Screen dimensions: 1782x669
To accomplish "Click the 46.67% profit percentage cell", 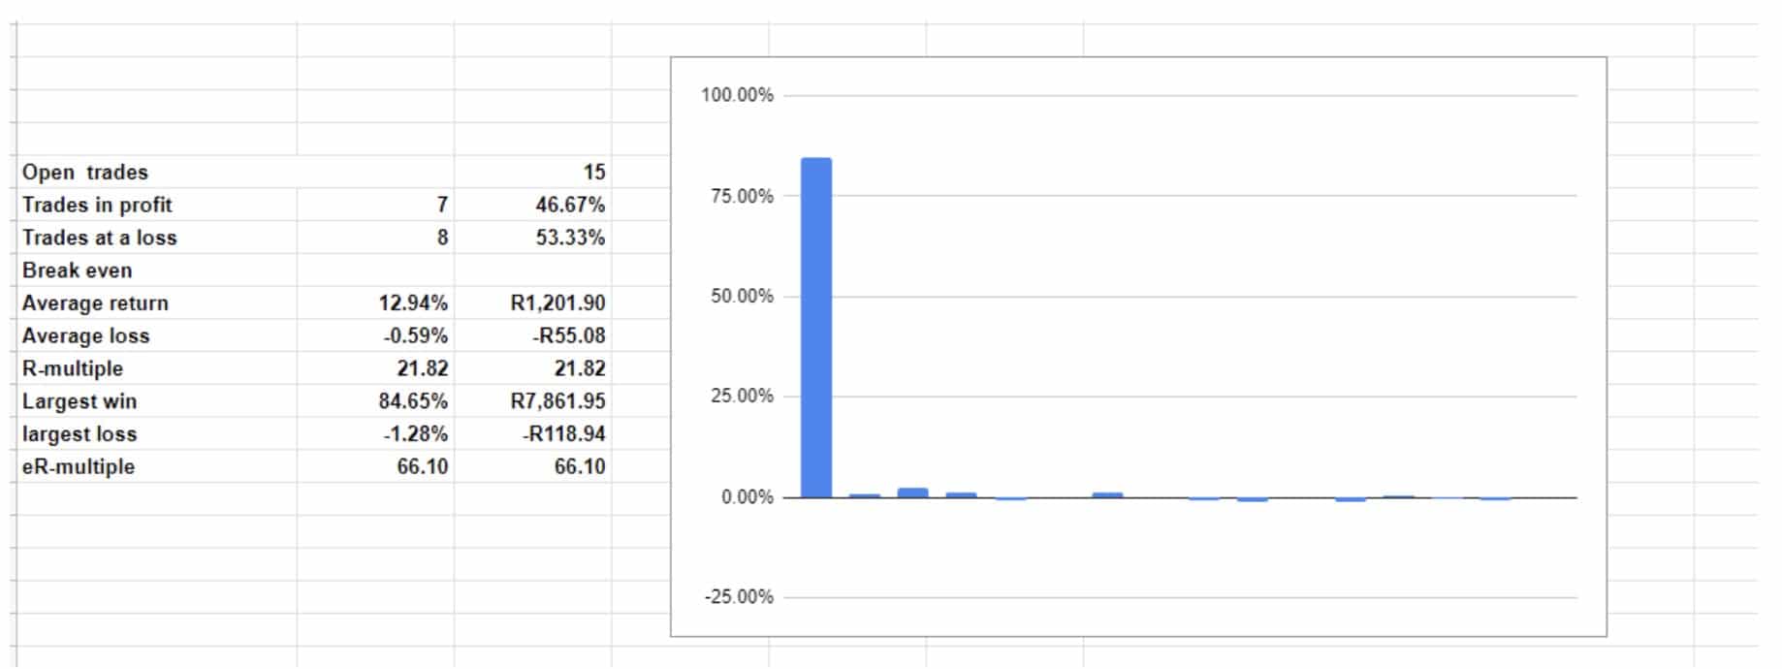I will 532,206.
